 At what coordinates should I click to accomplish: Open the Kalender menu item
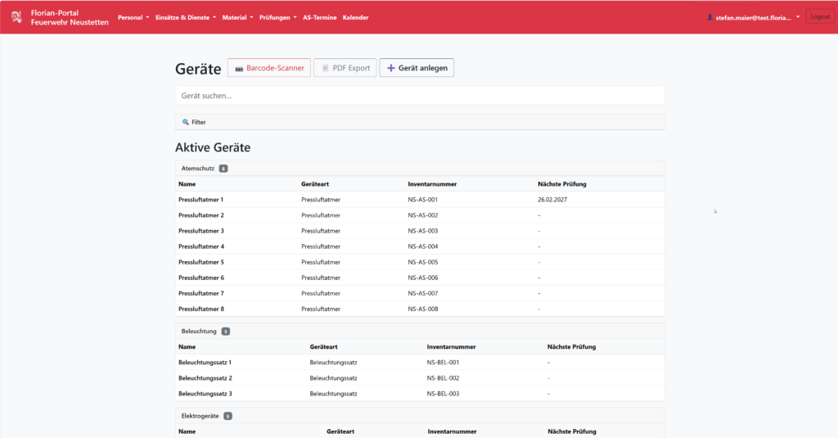pos(355,17)
